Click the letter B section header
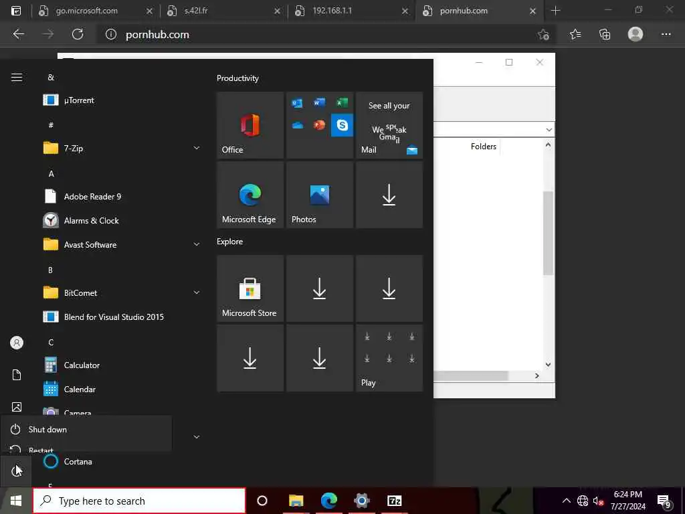 tap(50, 270)
